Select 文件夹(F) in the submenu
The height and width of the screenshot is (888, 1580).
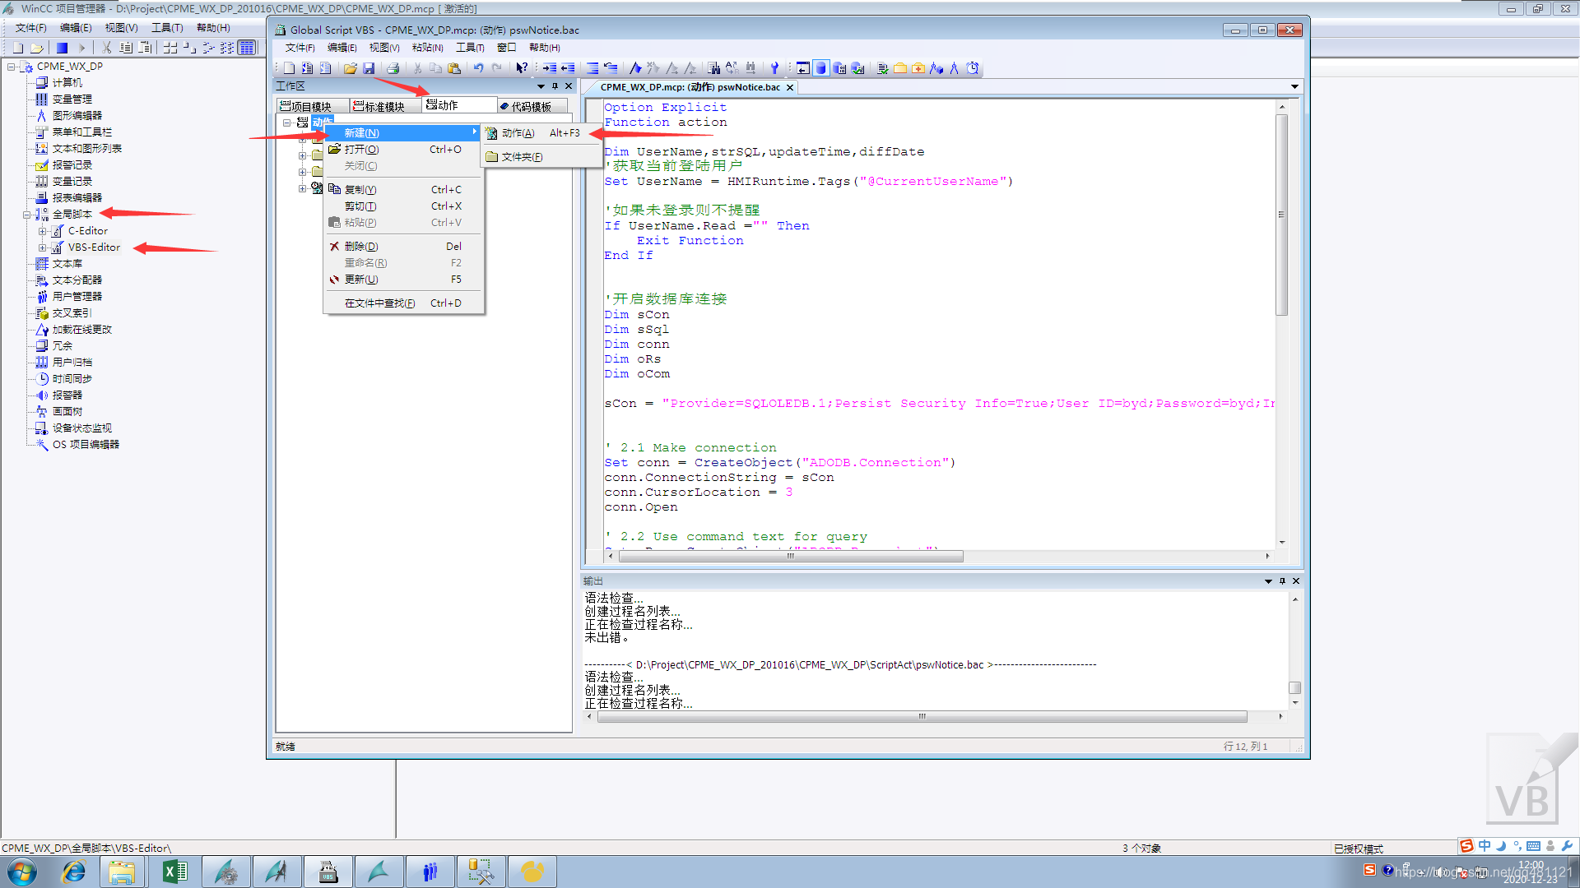coord(522,157)
